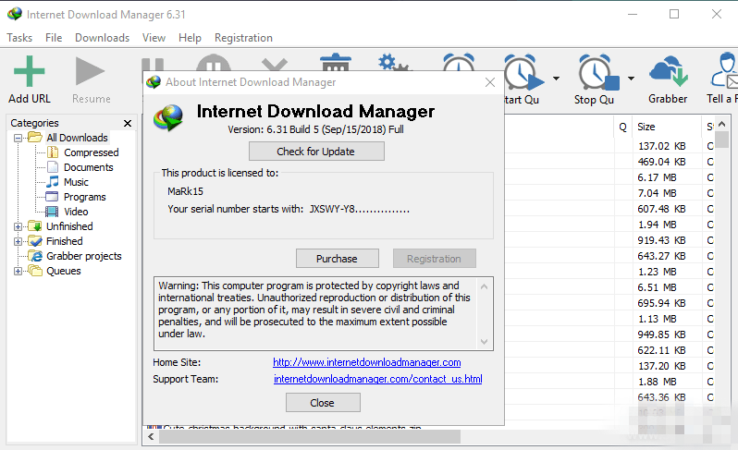Open the Help menu
This screenshot has height=450, width=738.
click(x=190, y=38)
